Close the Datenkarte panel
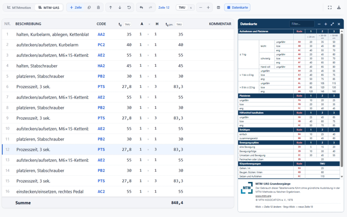This screenshot has height=217, width=347. click(339, 24)
